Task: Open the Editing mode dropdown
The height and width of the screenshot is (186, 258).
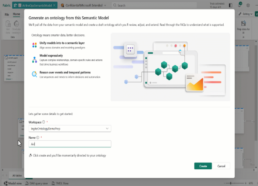Action: pyautogui.click(x=246, y=14)
